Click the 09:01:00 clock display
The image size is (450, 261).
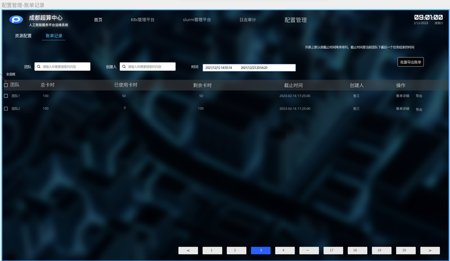click(429, 17)
